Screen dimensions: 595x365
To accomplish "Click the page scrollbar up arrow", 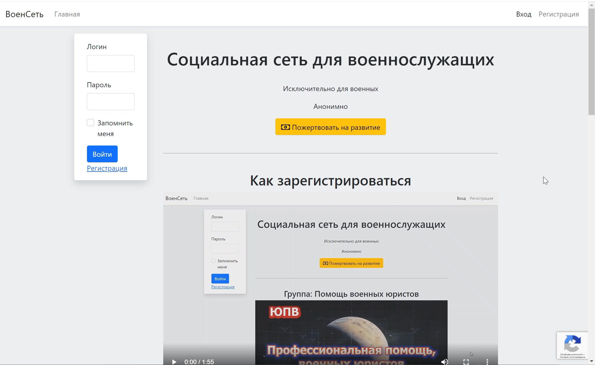I will [591, 5].
